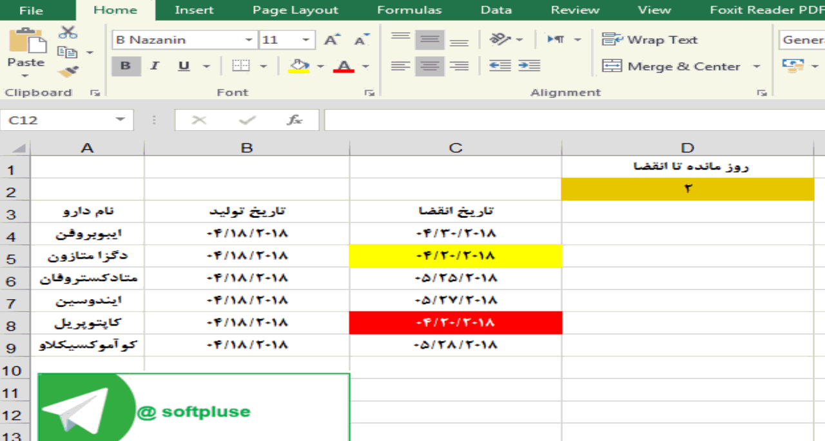Increase indent icon
The height and width of the screenshot is (441, 825).
[x=529, y=66]
